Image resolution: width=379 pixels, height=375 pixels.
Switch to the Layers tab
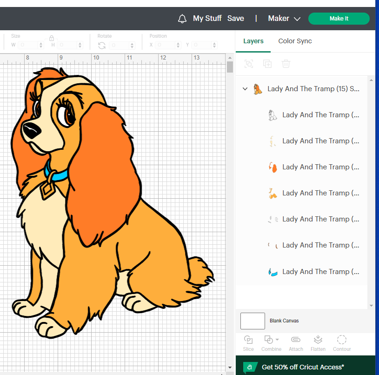pos(253,41)
